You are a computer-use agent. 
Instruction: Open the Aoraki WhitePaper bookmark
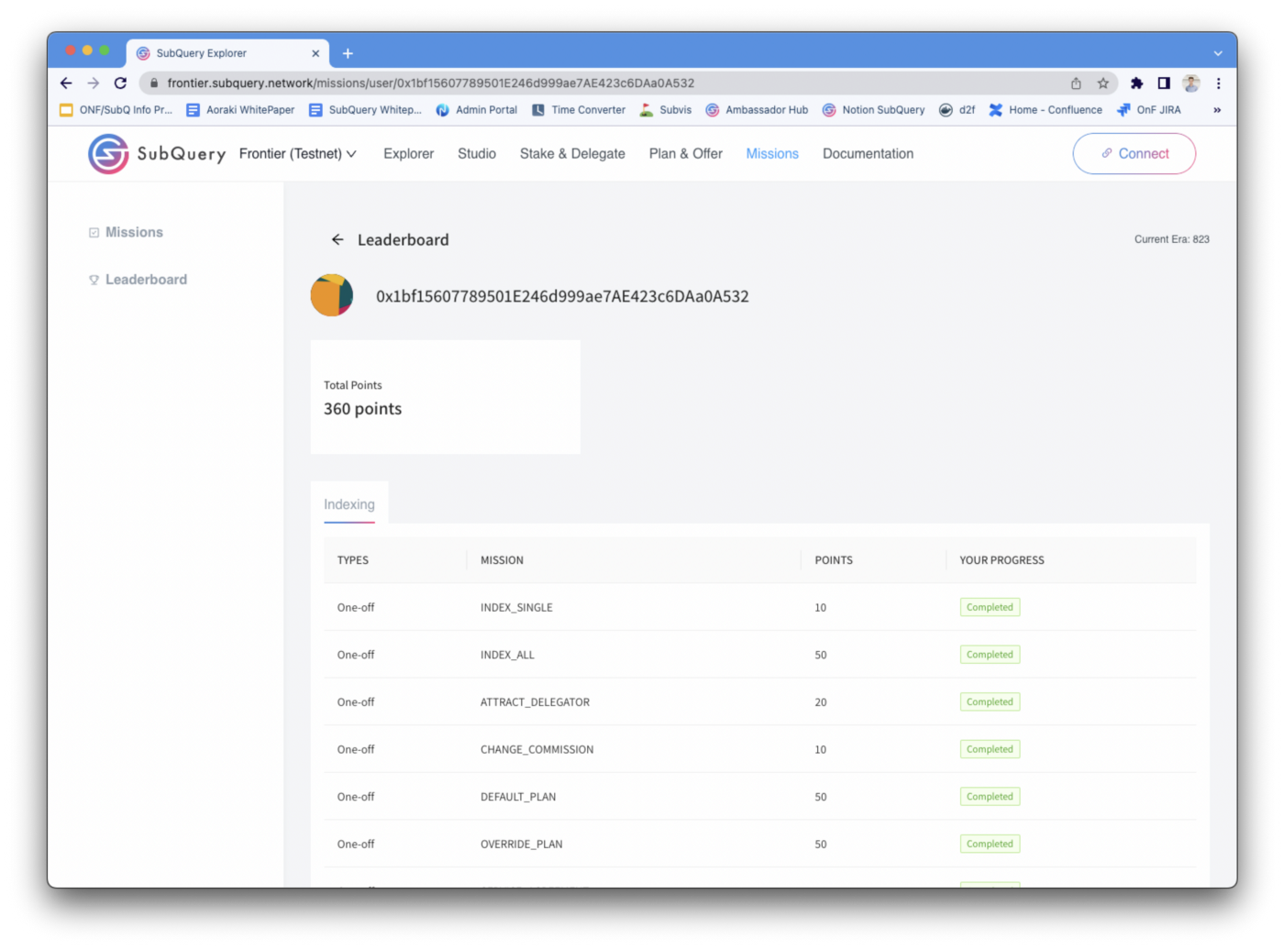click(x=241, y=110)
